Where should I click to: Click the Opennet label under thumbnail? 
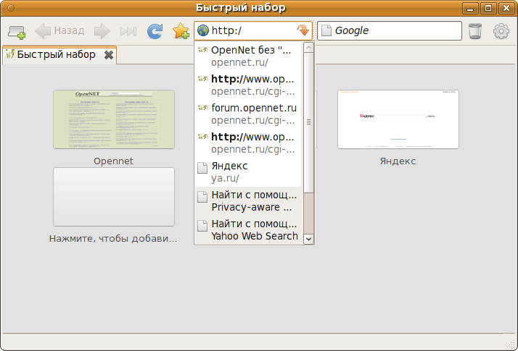(113, 161)
